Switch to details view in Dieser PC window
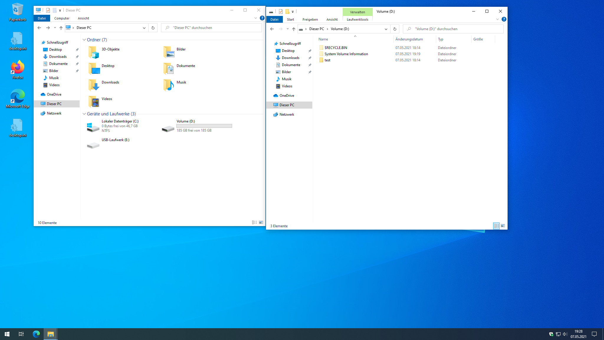The height and width of the screenshot is (340, 604). 254,223
